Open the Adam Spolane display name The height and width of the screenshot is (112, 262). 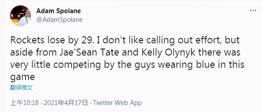coord(59,11)
